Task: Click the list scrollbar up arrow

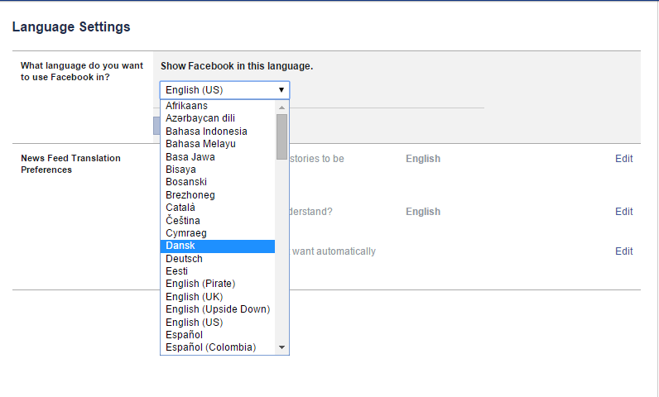Action: (282, 108)
